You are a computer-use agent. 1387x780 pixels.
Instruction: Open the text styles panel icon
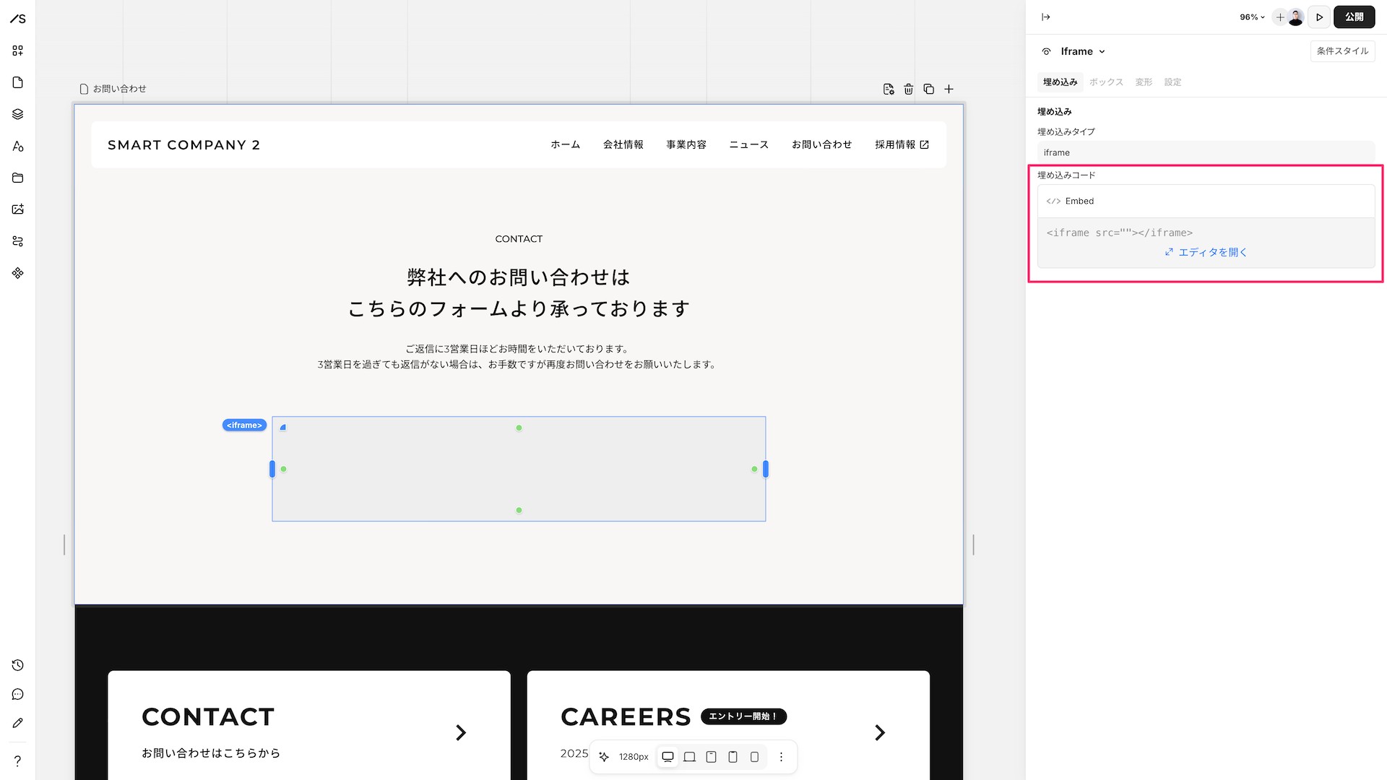click(18, 146)
